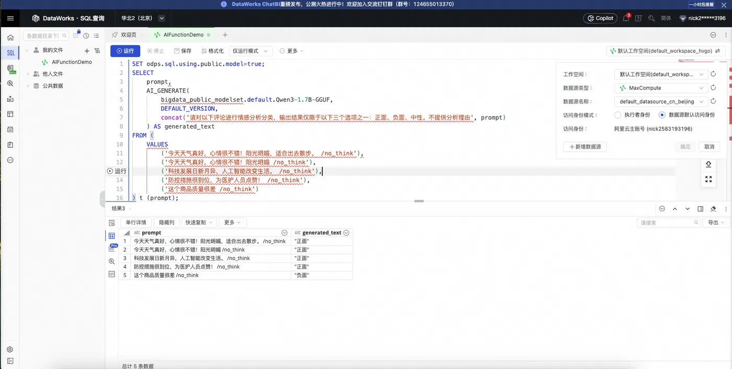The image size is (732, 369).
Task: Refresh the 工作空间 field
Action: (x=713, y=75)
